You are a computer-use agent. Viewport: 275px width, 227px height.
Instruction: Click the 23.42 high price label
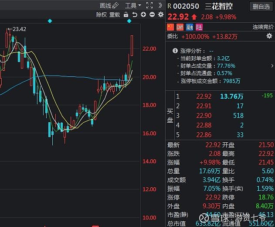point(19,29)
